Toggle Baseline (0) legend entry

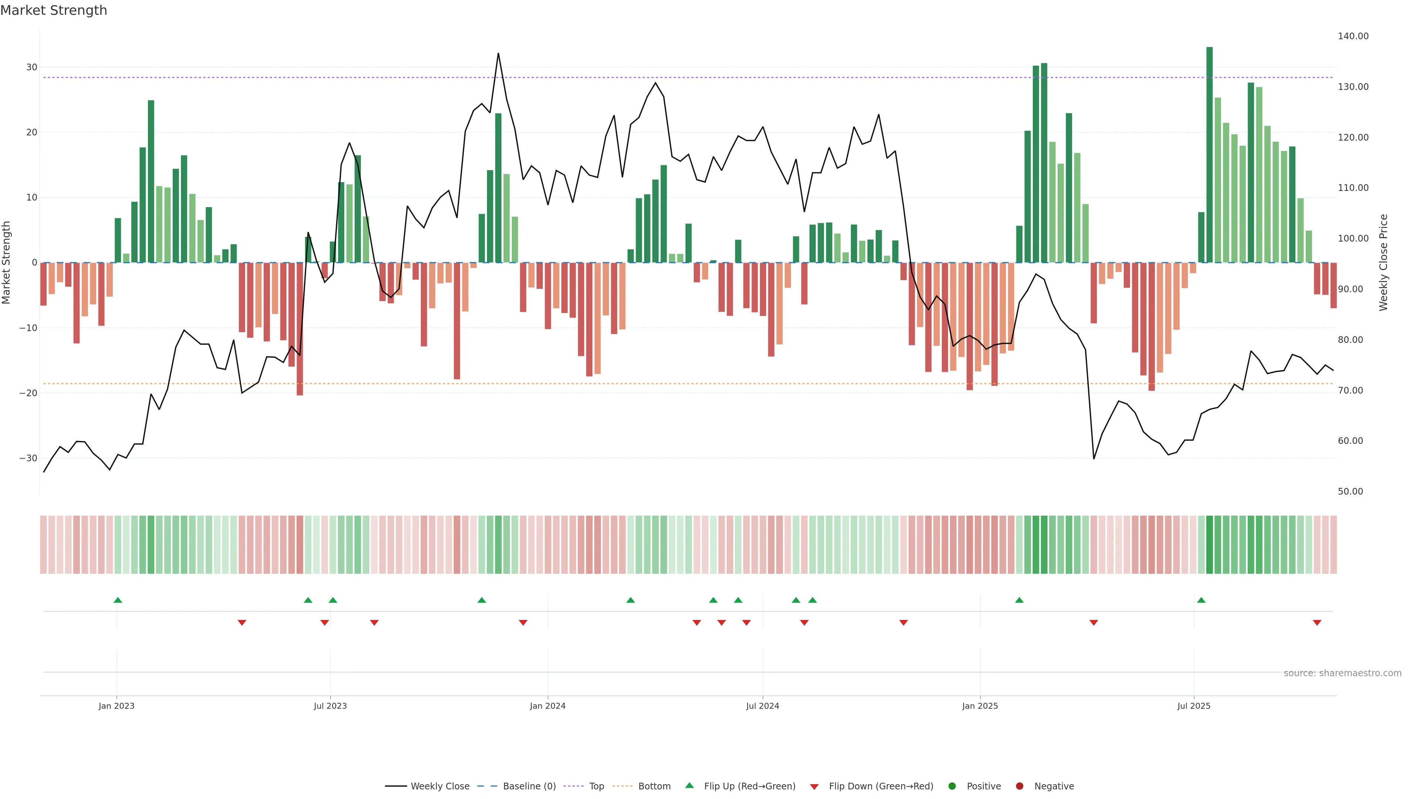[529, 786]
